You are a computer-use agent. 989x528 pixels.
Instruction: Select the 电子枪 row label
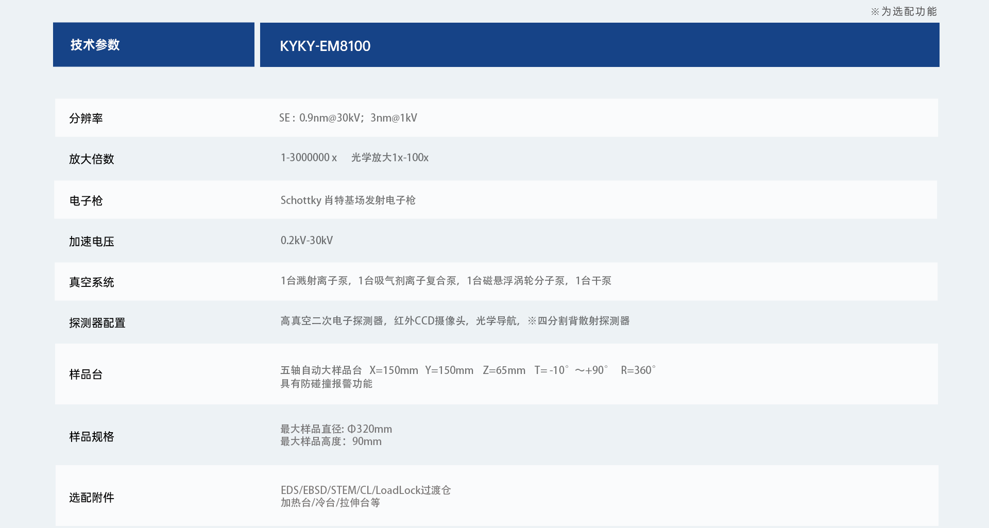click(86, 201)
